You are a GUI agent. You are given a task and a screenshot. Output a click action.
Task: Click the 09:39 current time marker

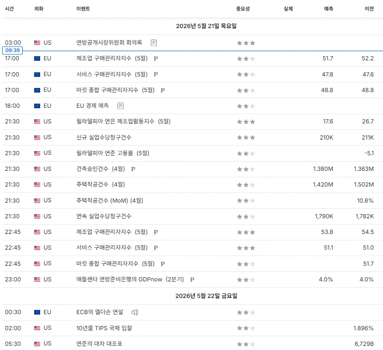(x=12, y=51)
